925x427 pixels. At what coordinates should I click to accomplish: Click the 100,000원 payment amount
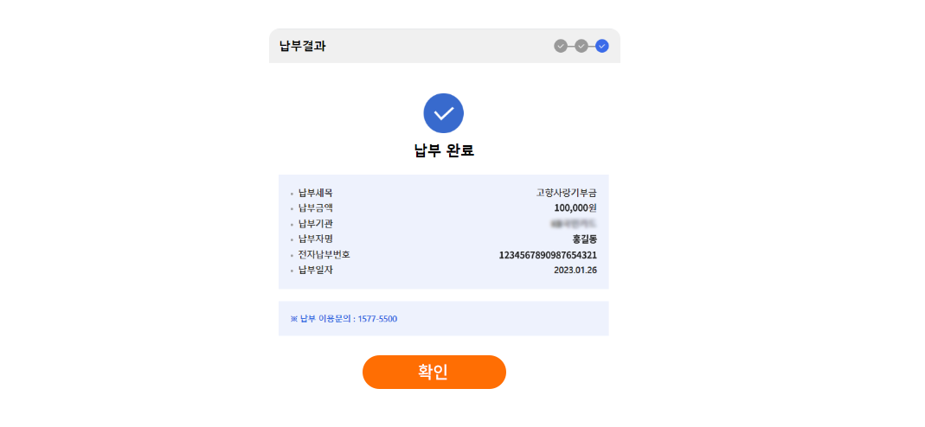pos(575,208)
